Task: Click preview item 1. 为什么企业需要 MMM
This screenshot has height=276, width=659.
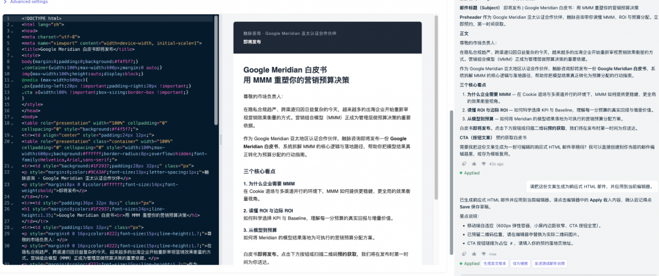Action: point(269,184)
